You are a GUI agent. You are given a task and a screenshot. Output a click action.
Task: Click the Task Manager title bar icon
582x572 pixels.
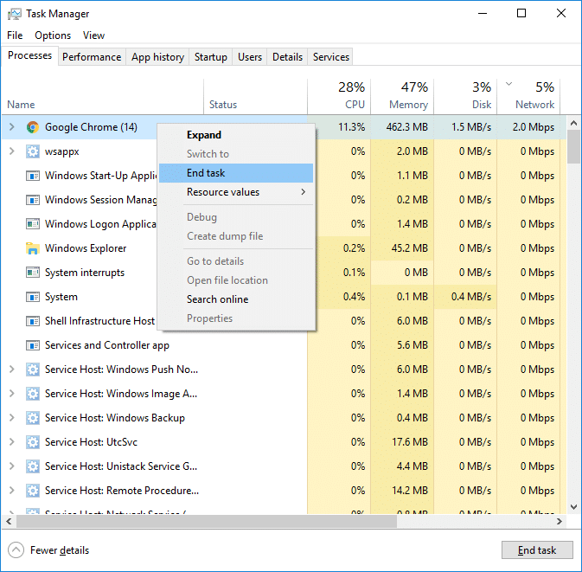click(x=13, y=14)
